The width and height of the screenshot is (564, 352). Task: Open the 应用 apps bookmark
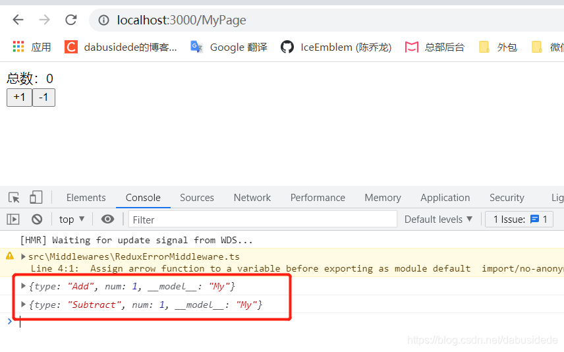(x=32, y=47)
